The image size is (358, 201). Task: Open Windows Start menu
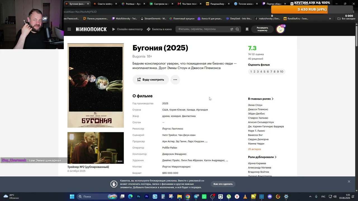(72, 197)
